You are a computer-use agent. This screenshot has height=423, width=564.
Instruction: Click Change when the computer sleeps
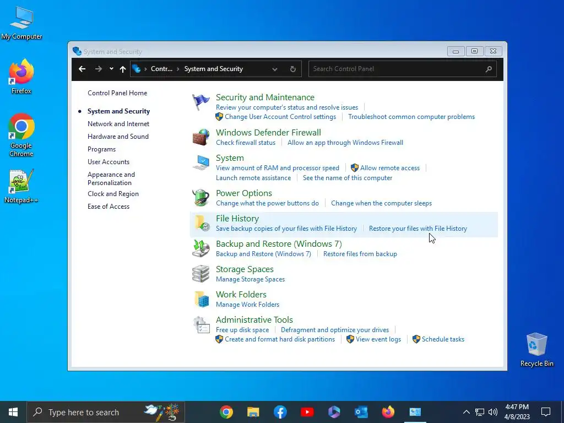pos(381,203)
